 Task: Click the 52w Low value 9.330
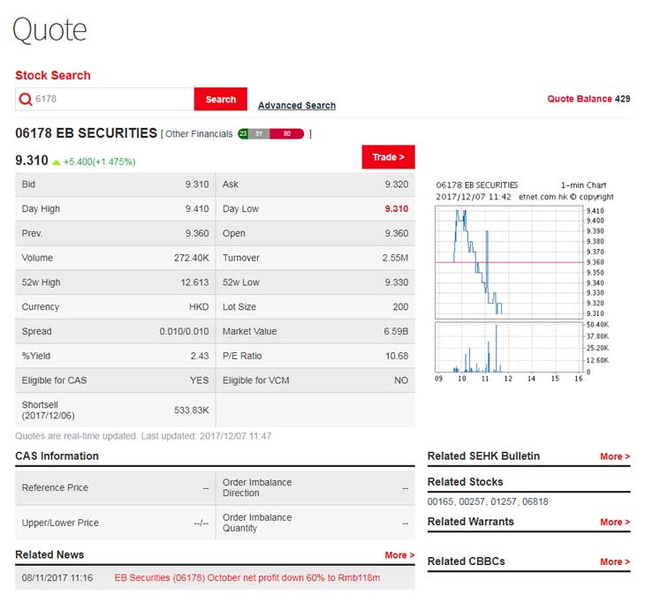(x=397, y=282)
